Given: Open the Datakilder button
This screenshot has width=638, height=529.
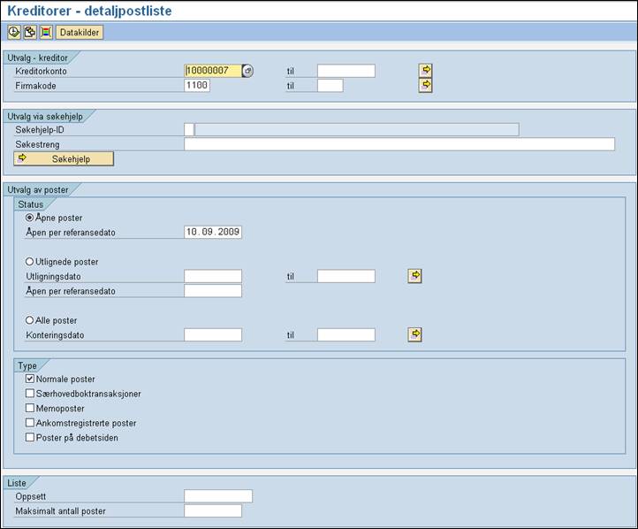Looking at the screenshot, I should [x=80, y=32].
